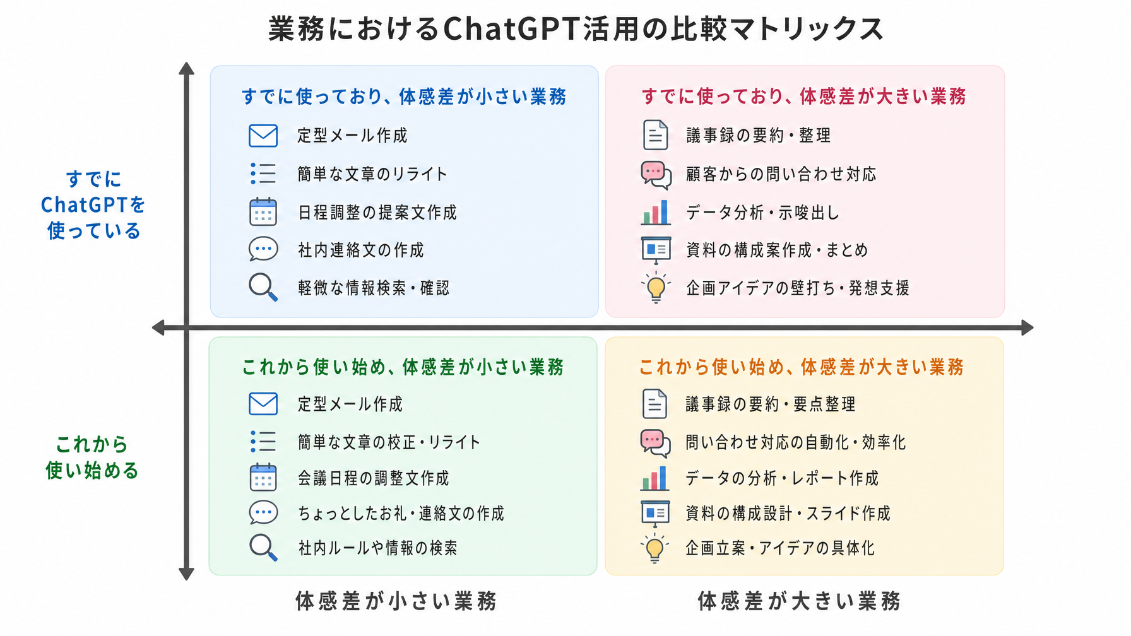Viewport: 1131px width, 636px height.
Task: Click the presentation board icon beside 資料の構成設計・スライド作成
Action: click(655, 513)
